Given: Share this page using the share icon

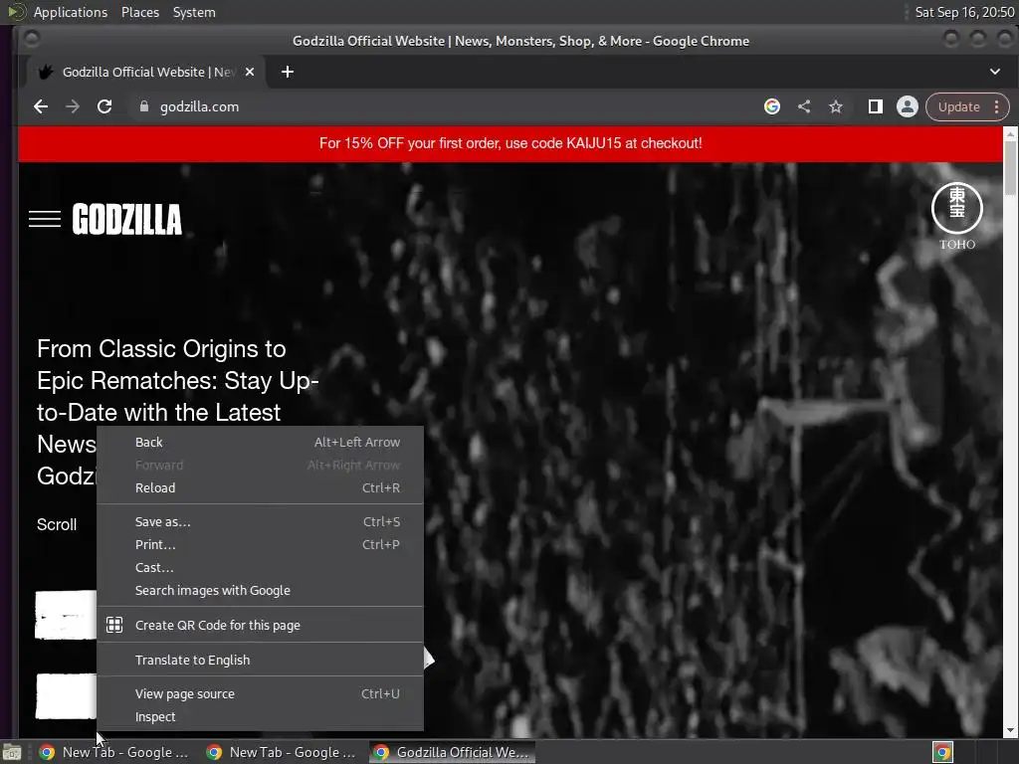Looking at the screenshot, I should (804, 106).
